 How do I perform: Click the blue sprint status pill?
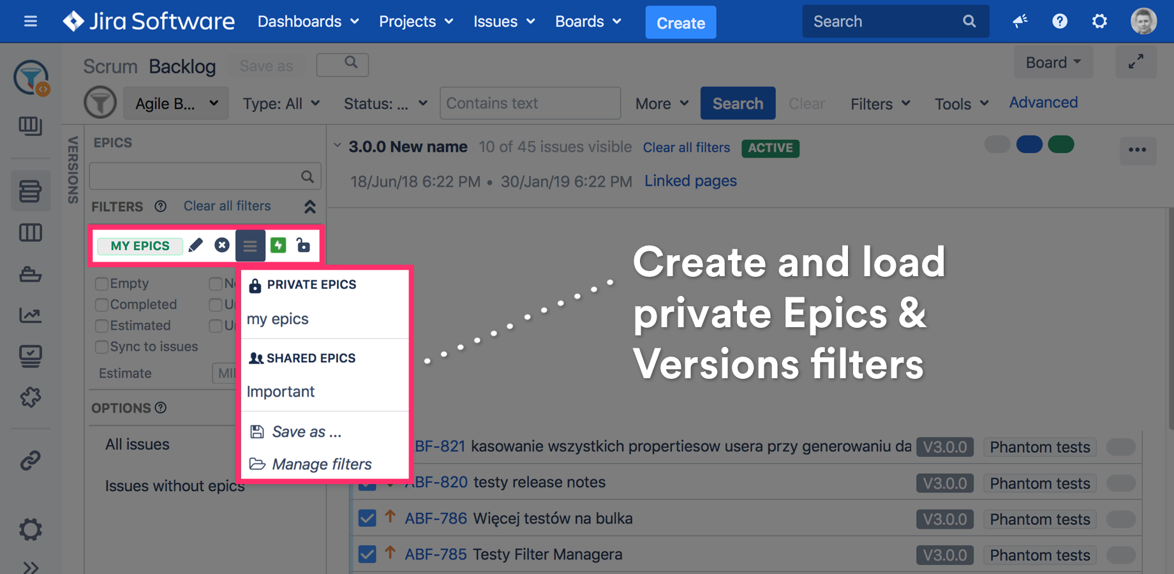[1029, 145]
